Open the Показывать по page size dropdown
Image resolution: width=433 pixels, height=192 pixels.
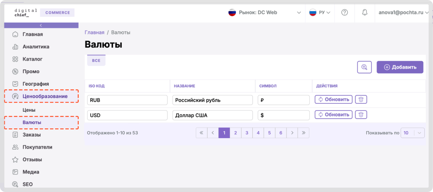413,133
